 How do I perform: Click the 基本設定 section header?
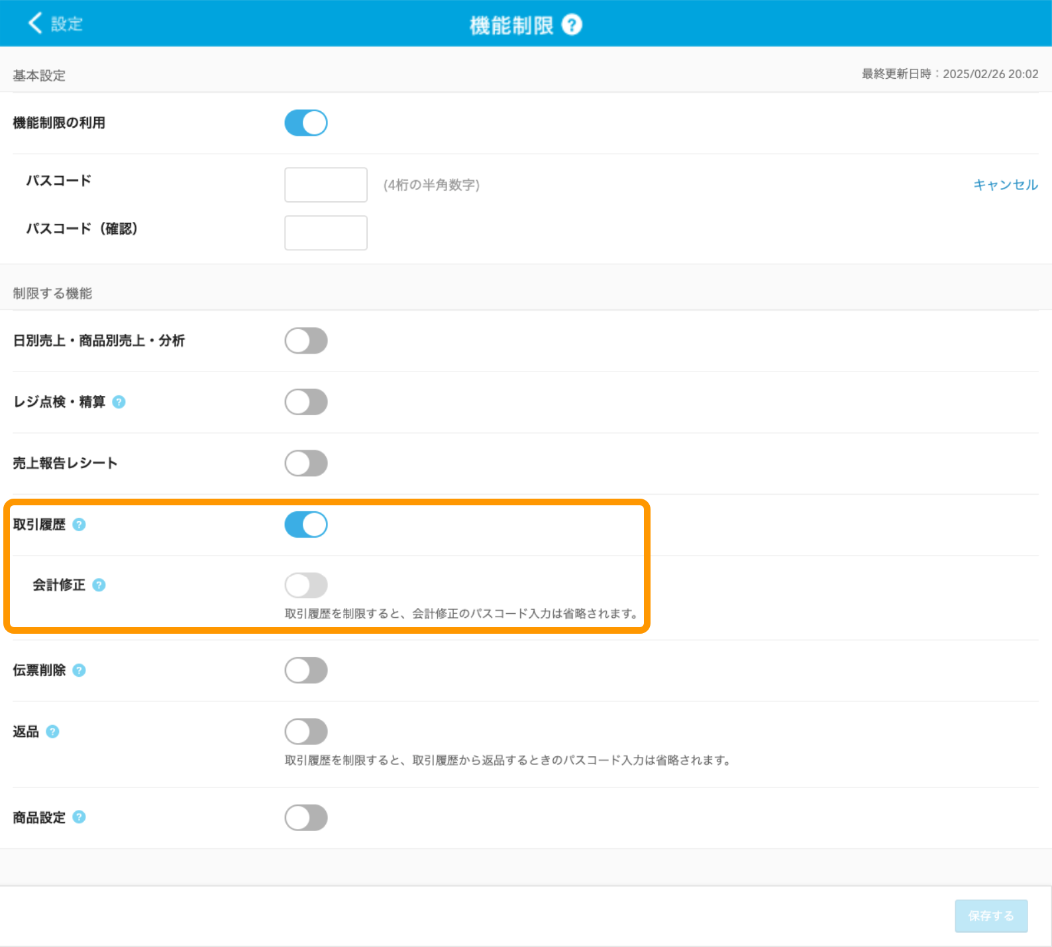(x=39, y=75)
